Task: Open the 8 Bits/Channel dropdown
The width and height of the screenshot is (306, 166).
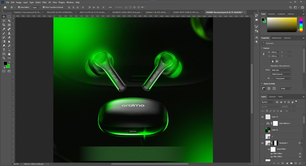Action: [281, 74]
